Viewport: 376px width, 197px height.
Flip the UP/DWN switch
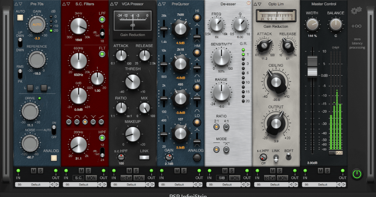click(20, 42)
